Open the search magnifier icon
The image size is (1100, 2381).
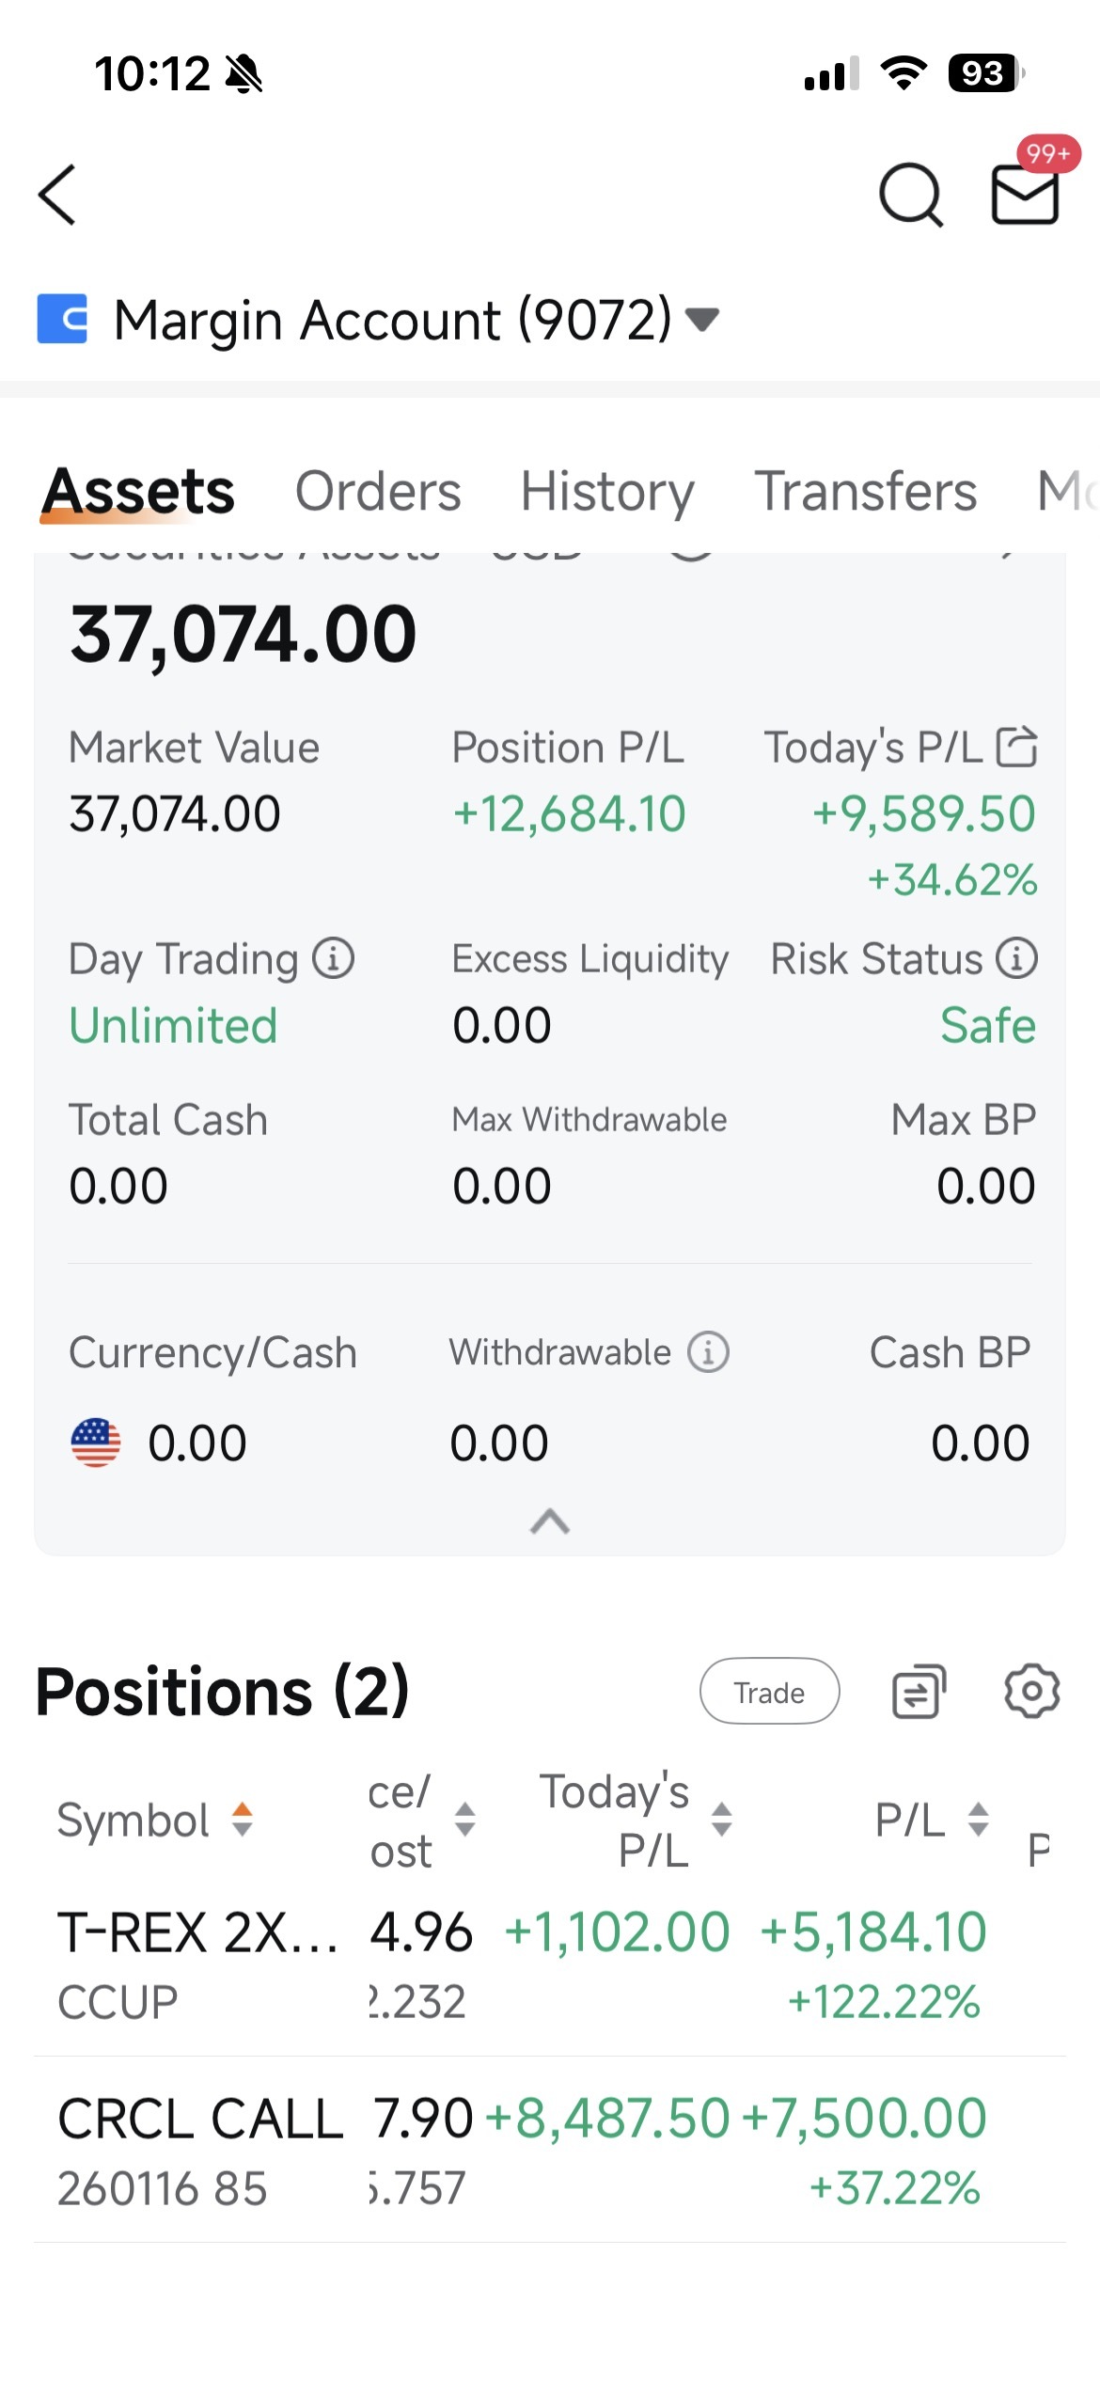click(x=911, y=195)
